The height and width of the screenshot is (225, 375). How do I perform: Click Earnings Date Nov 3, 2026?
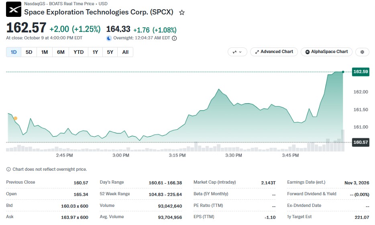click(x=357, y=183)
